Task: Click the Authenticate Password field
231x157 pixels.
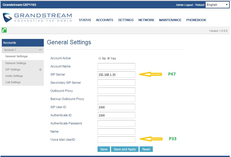Action: point(116,123)
